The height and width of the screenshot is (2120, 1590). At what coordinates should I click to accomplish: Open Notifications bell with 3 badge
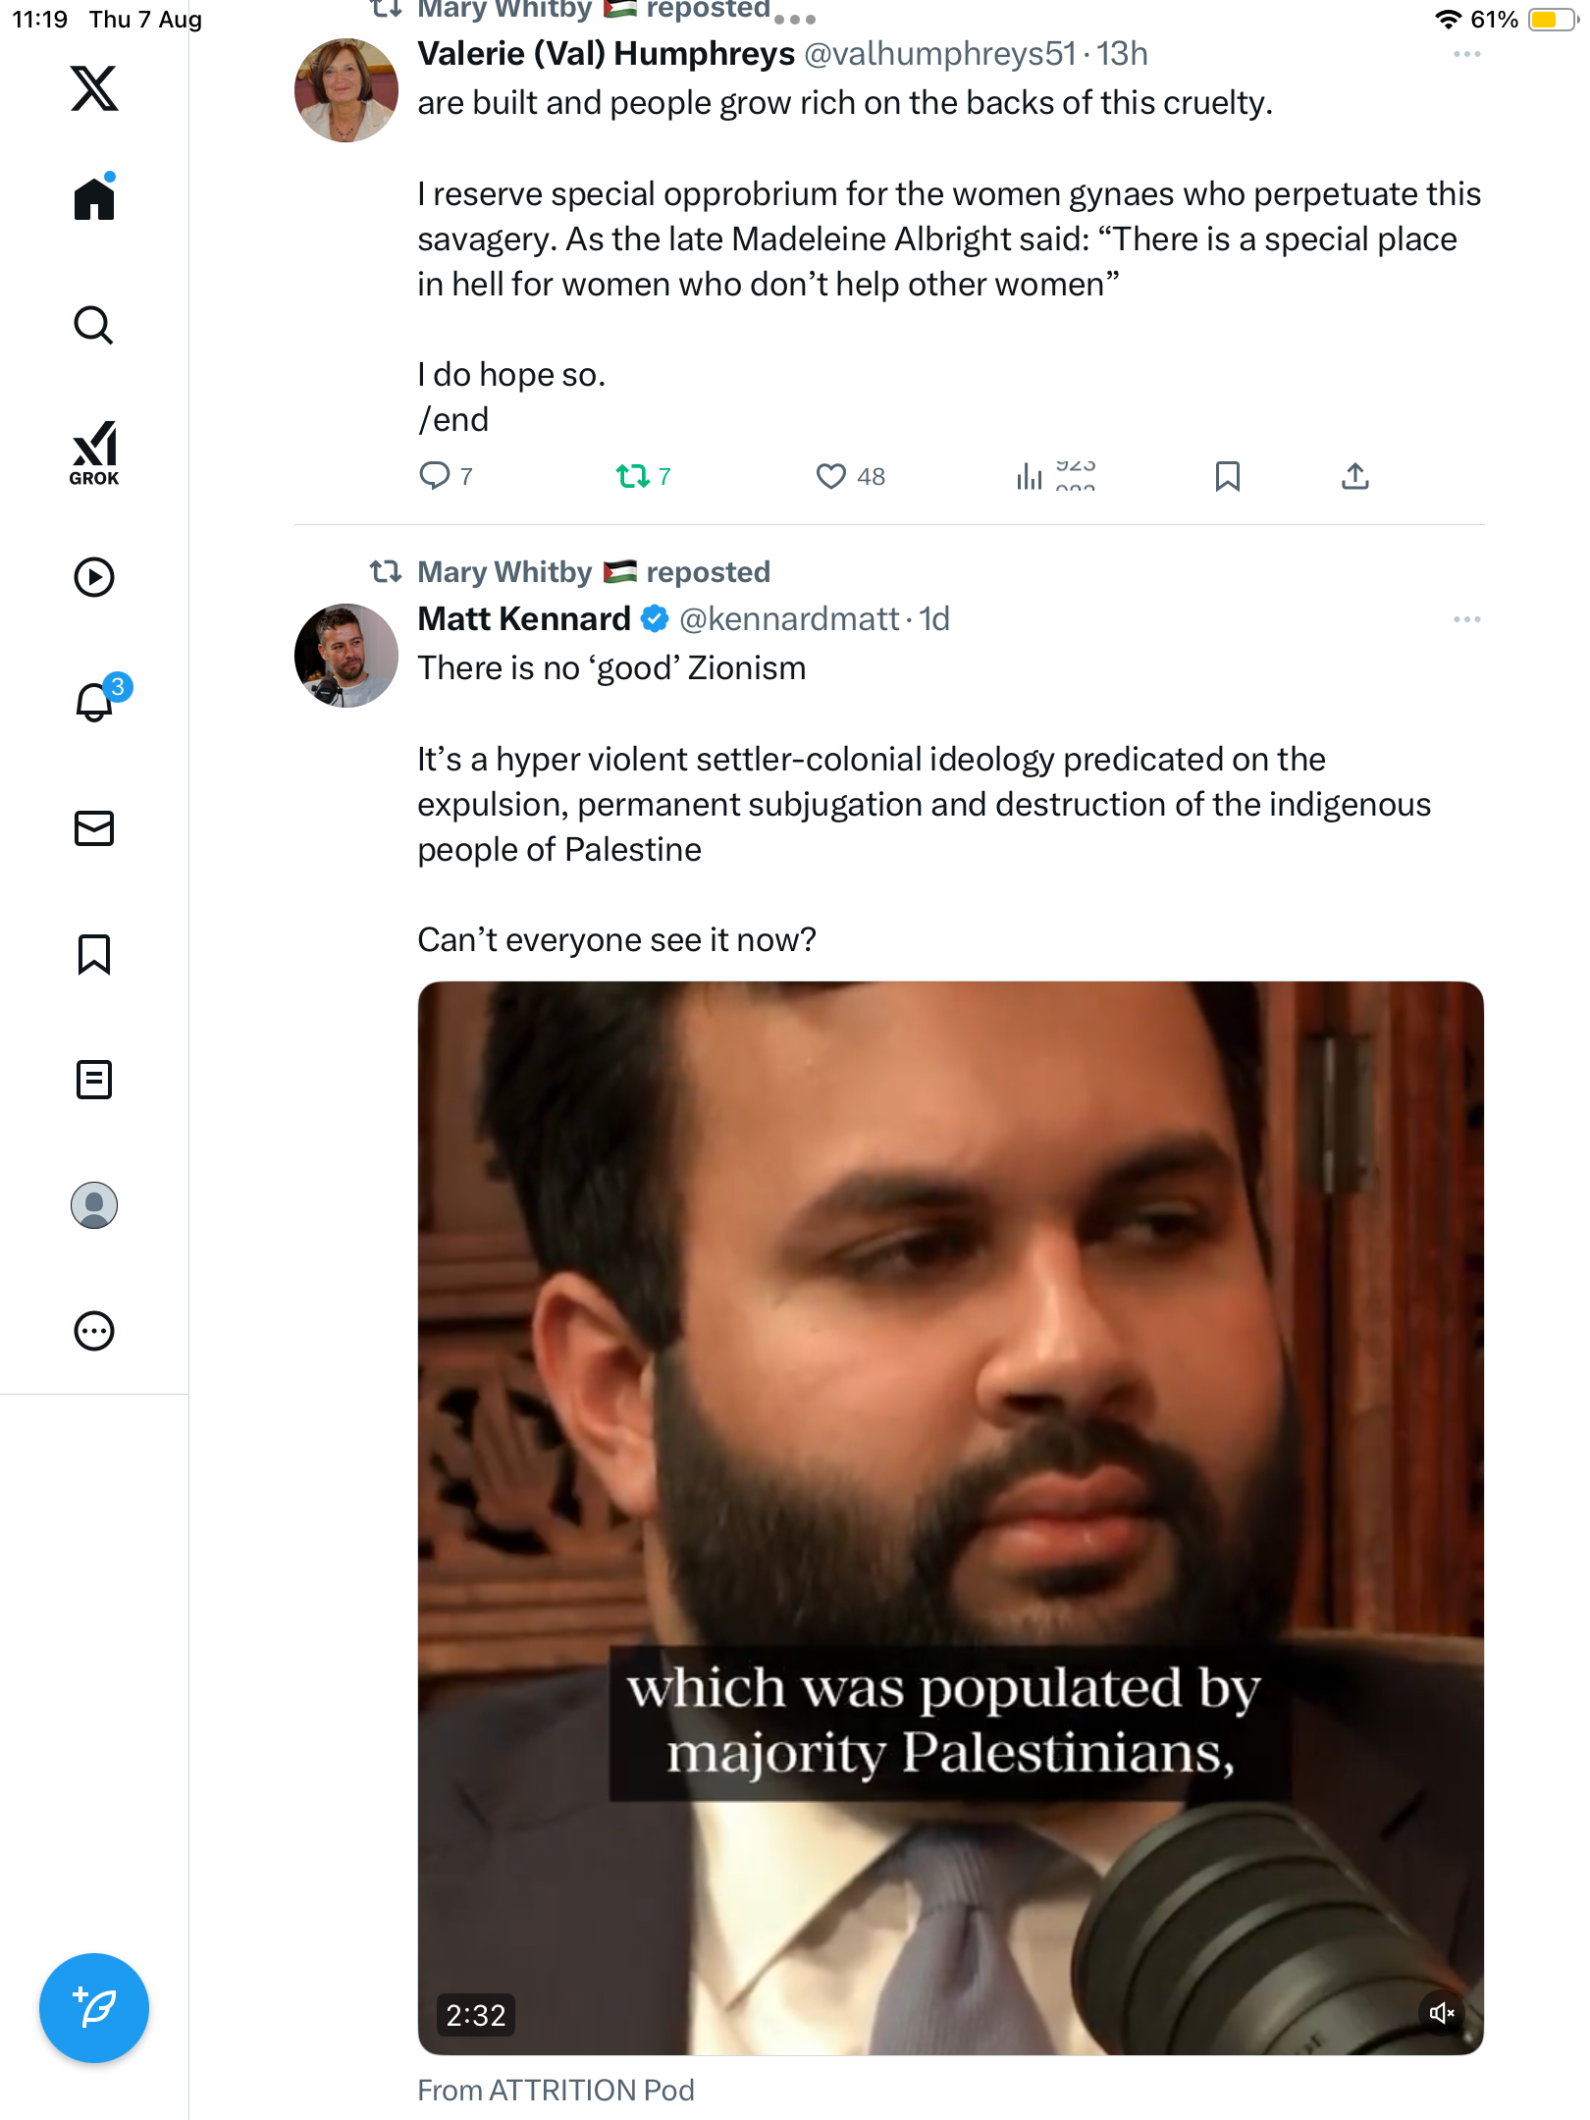[95, 702]
